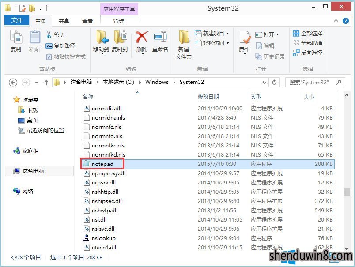Click History (历史记录) icon
Viewport: 355px width, 267px height.
tap(259, 57)
